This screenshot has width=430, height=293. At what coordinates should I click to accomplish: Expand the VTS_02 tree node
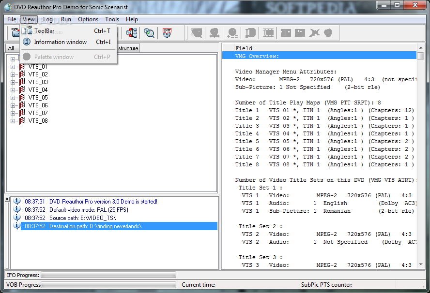pyautogui.click(x=13, y=74)
